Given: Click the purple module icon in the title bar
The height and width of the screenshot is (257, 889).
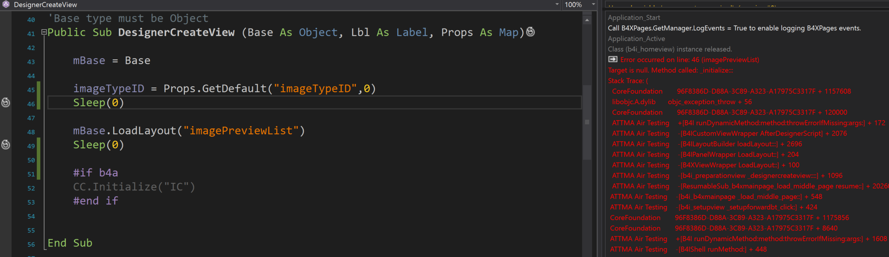Looking at the screenshot, I should [x=5, y=4].
